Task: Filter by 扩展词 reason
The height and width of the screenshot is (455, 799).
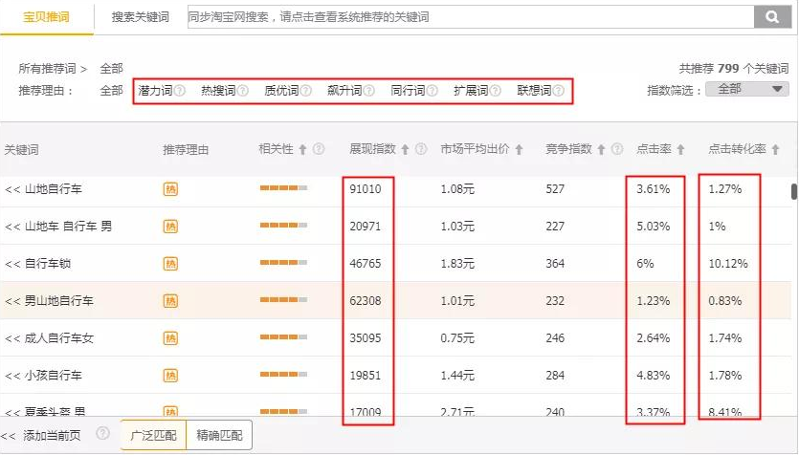Action: [x=471, y=91]
